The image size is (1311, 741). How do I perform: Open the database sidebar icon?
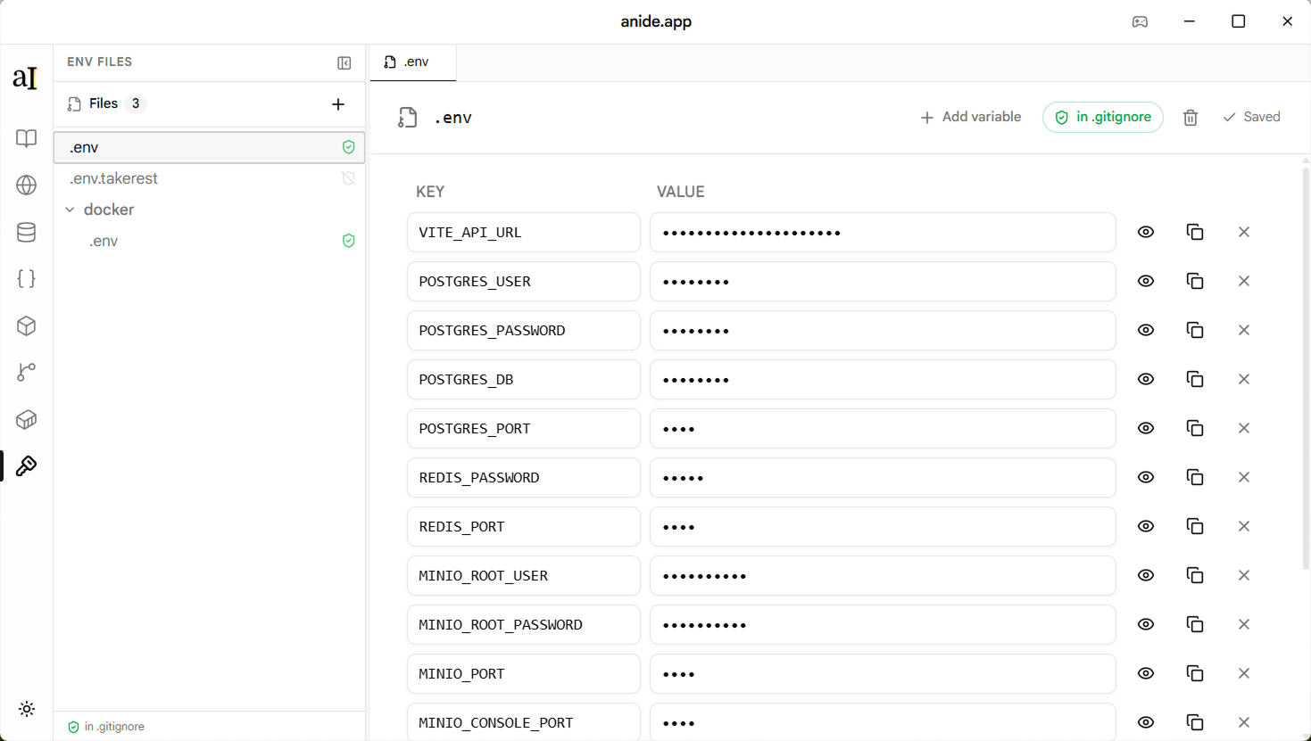click(x=27, y=232)
